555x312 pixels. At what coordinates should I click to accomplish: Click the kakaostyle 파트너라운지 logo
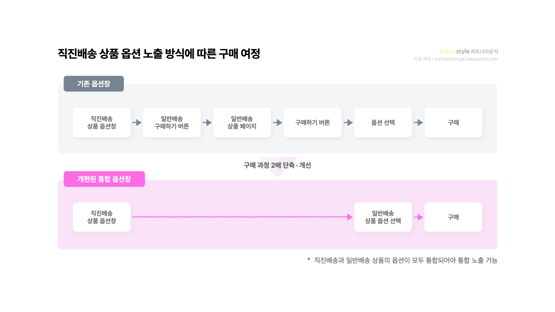click(x=469, y=51)
